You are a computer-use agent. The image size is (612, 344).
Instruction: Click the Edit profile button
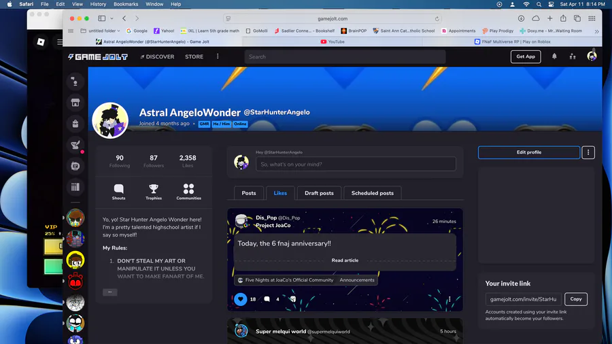[529, 152]
